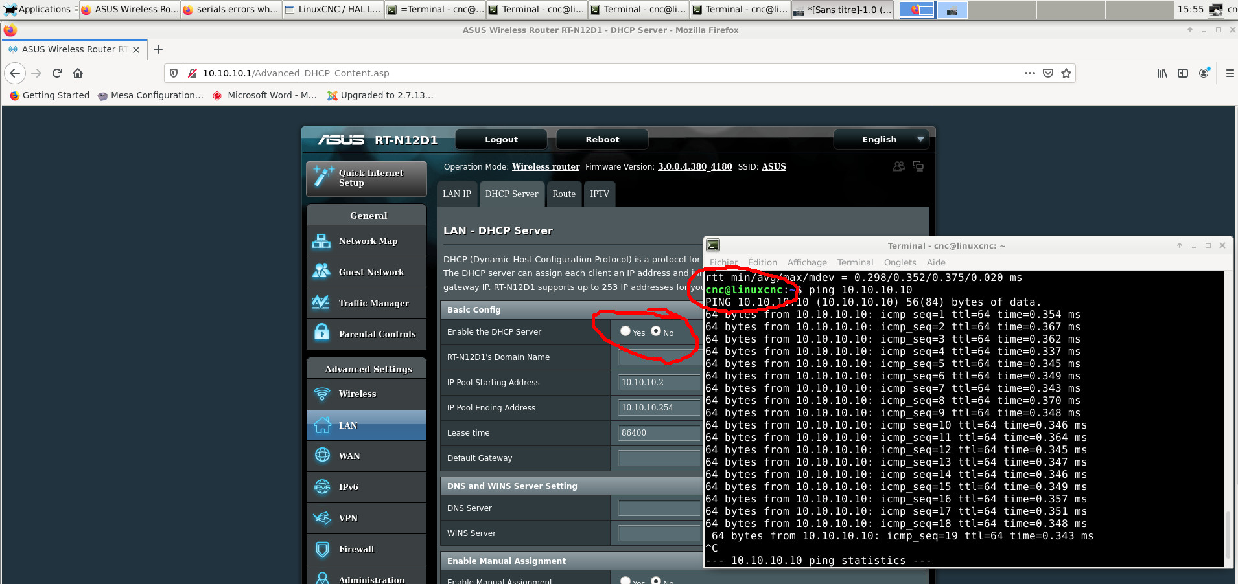Open Upgraded to 2.7.13 bookmark
Screen dimensions: 1238x584
[x=380, y=95]
